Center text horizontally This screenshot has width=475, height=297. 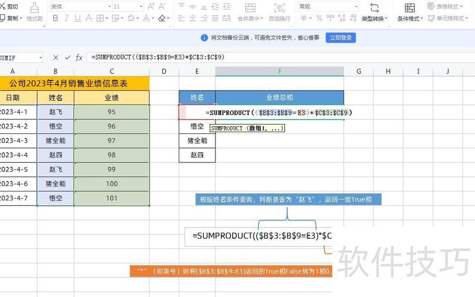[192, 18]
